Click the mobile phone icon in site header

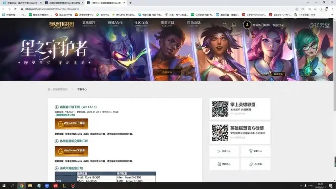(234, 25)
